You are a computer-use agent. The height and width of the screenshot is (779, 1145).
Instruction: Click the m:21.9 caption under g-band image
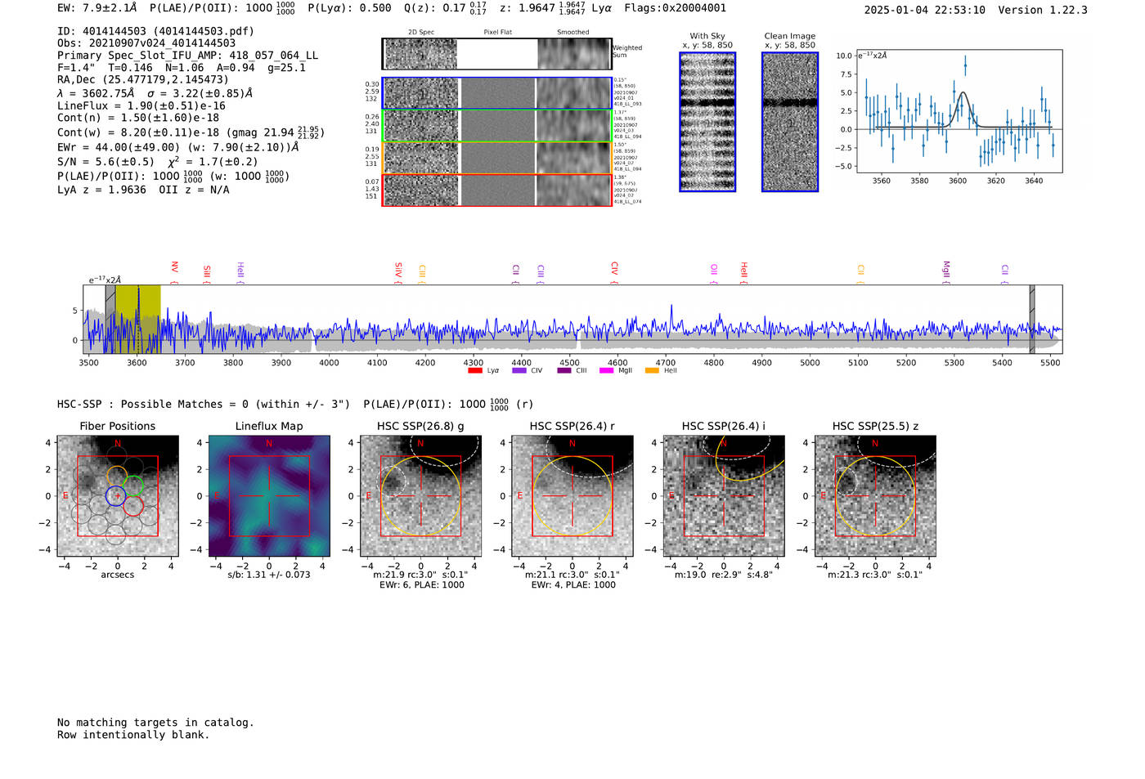[x=420, y=575]
